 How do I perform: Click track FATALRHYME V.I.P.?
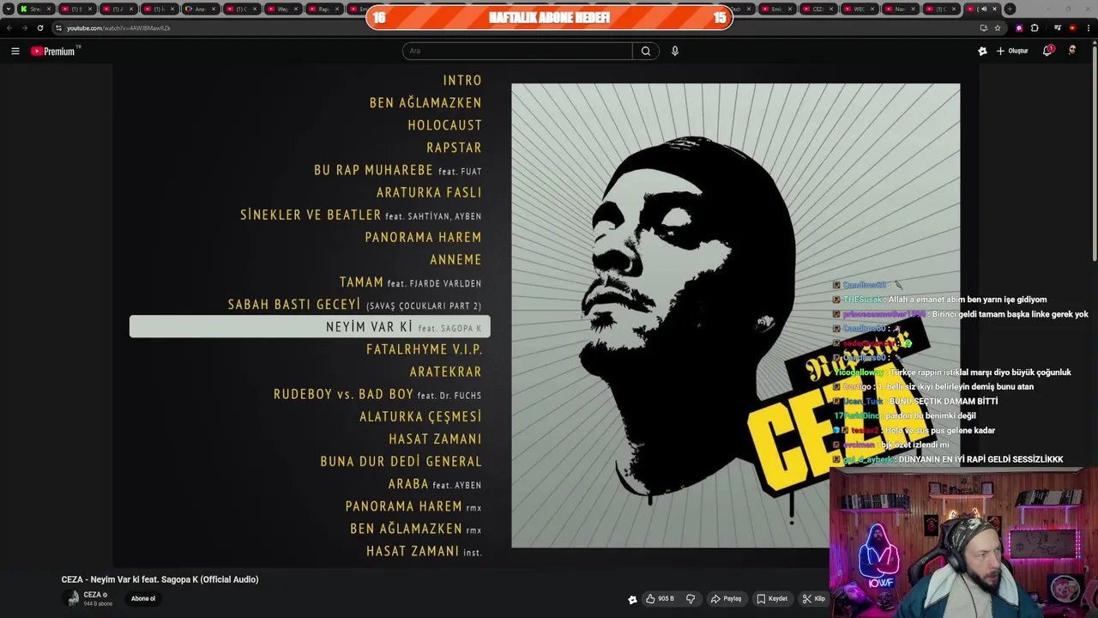(x=425, y=349)
